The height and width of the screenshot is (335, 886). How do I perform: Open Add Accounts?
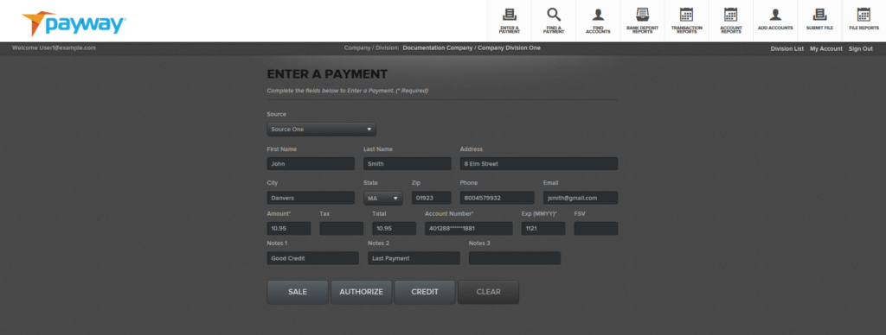[775, 21]
